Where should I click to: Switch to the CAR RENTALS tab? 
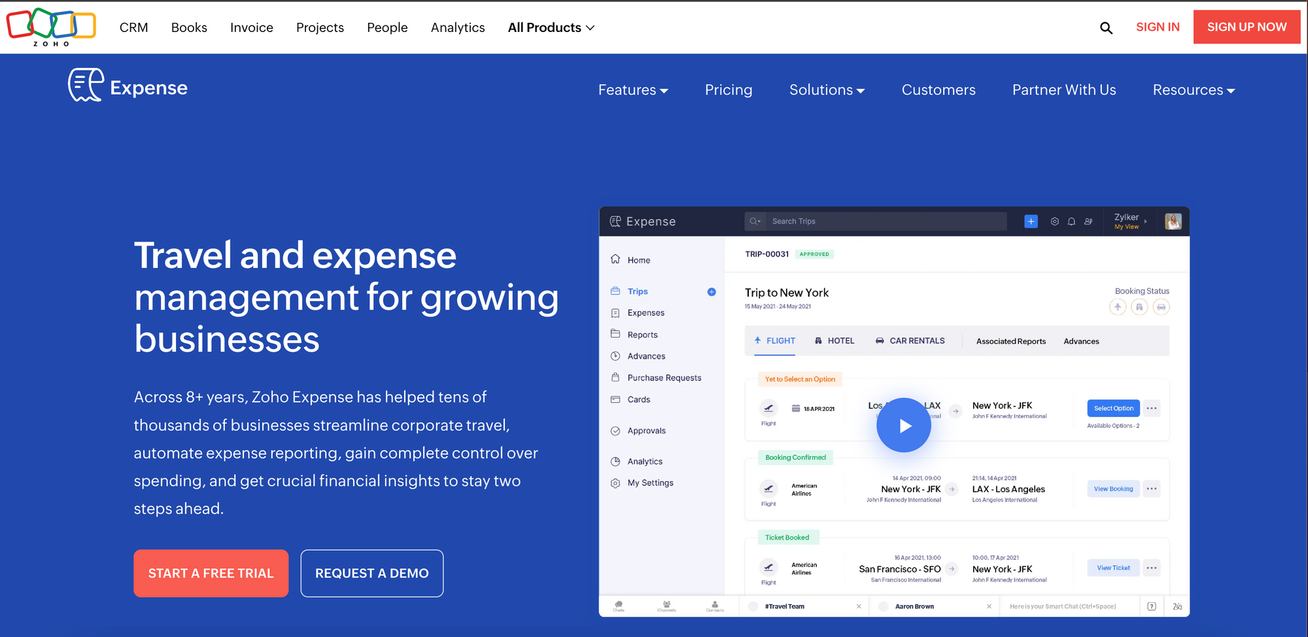pyautogui.click(x=910, y=341)
